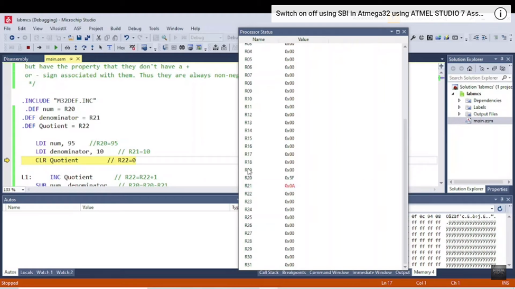Open the VAssistX menu

(58, 28)
